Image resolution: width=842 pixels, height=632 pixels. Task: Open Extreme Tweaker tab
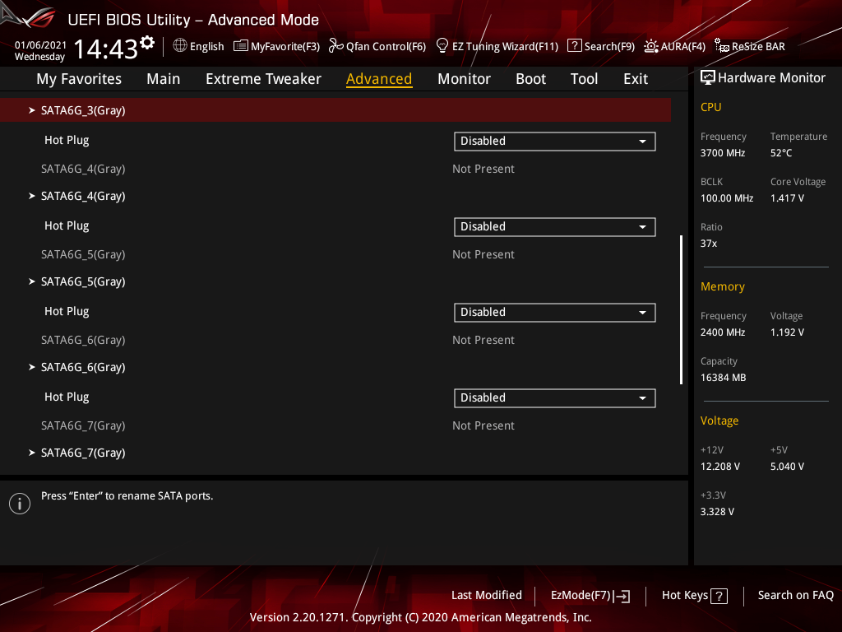point(263,79)
